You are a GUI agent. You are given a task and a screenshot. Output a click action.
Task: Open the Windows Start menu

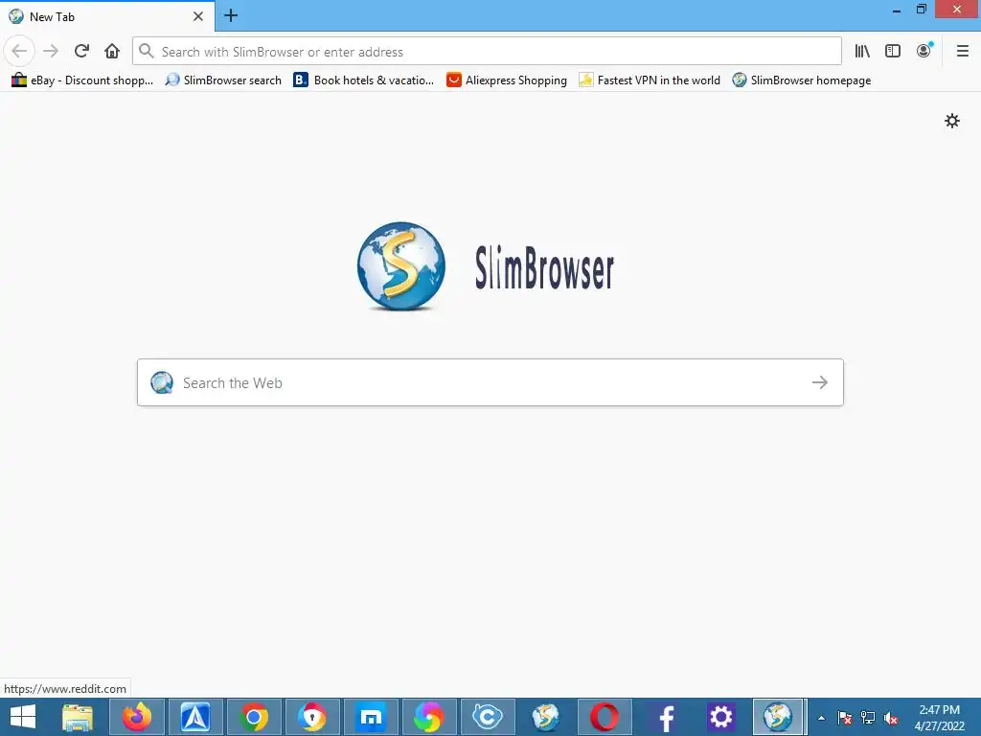[x=23, y=717]
